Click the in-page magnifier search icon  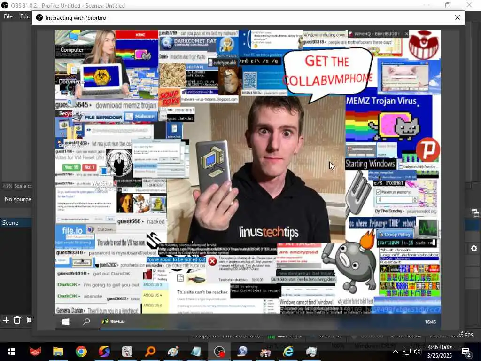coord(86,322)
